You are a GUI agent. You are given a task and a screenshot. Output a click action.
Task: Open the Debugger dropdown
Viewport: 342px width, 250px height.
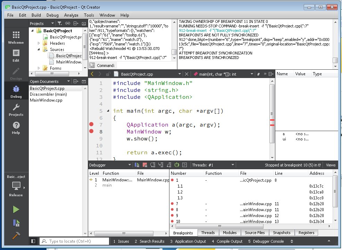tap(130, 165)
